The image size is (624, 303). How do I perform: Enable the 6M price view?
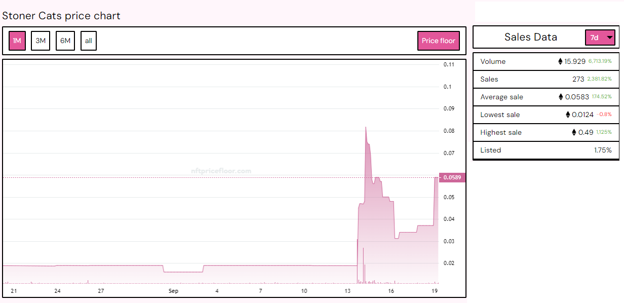pos(65,41)
